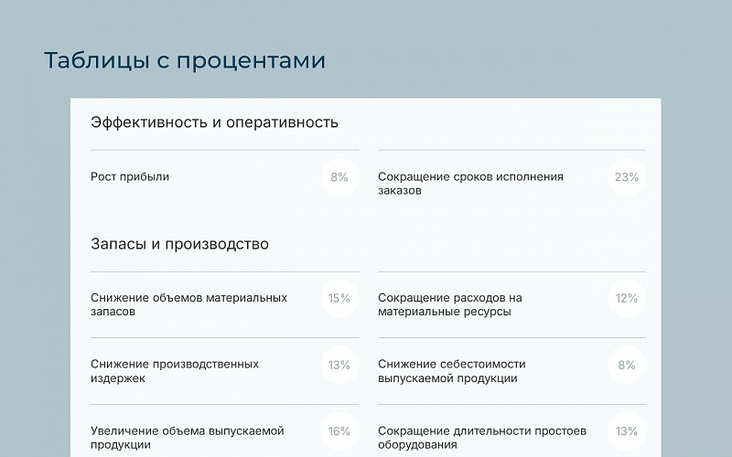Select "Снижение объемов материальных запасов" label
Screen dimensions: 732x457
pyautogui.click(x=188, y=304)
